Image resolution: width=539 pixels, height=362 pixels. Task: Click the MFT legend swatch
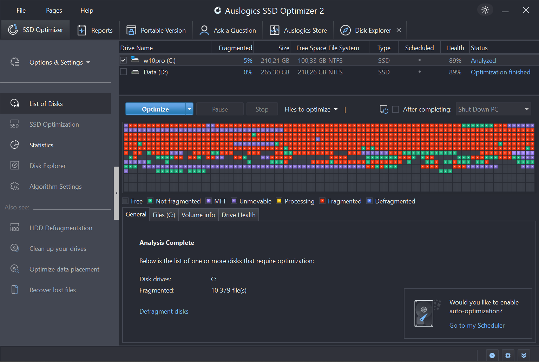209,201
